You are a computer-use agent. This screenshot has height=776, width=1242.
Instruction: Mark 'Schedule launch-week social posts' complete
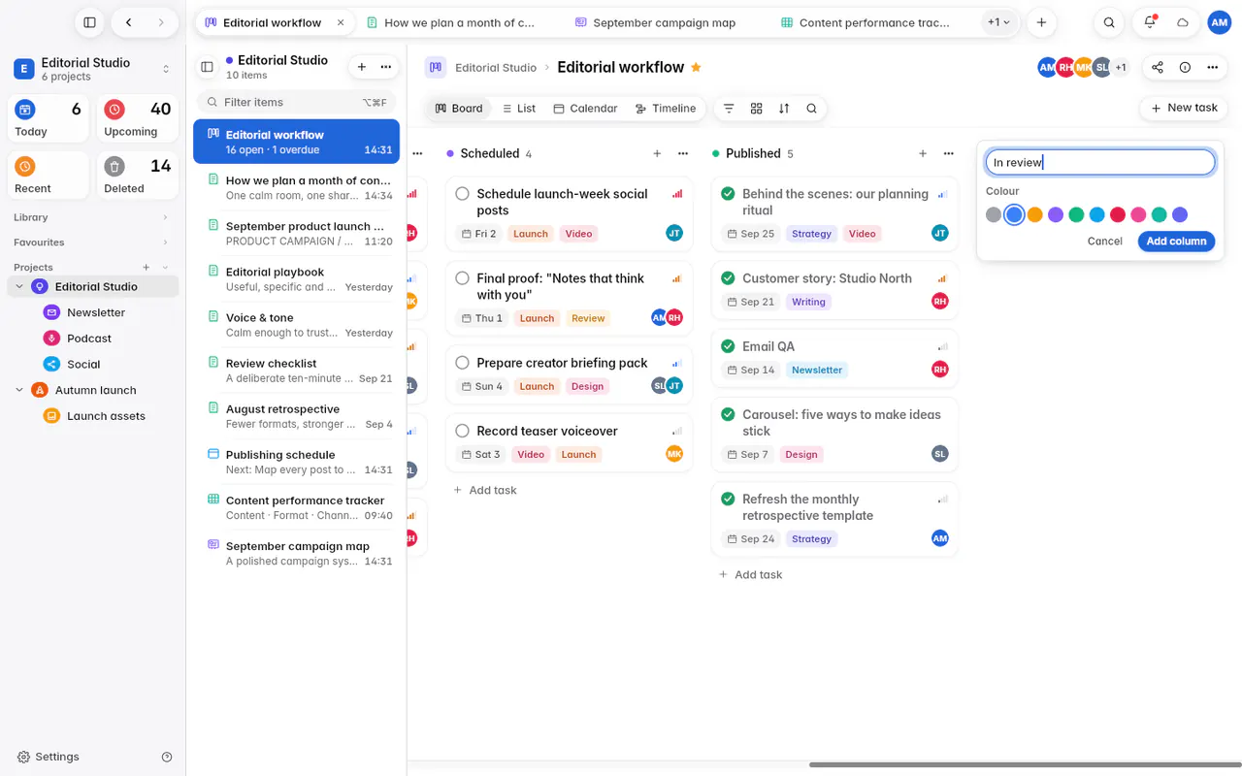[462, 194]
